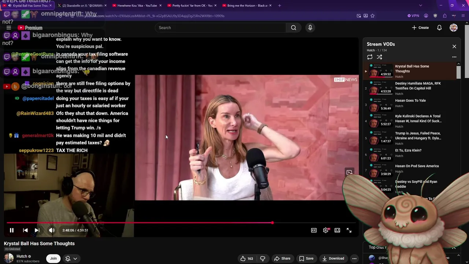Switch to theater mode
Screen dimensions: 469x264
pyautogui.click(x=337, y=230)
